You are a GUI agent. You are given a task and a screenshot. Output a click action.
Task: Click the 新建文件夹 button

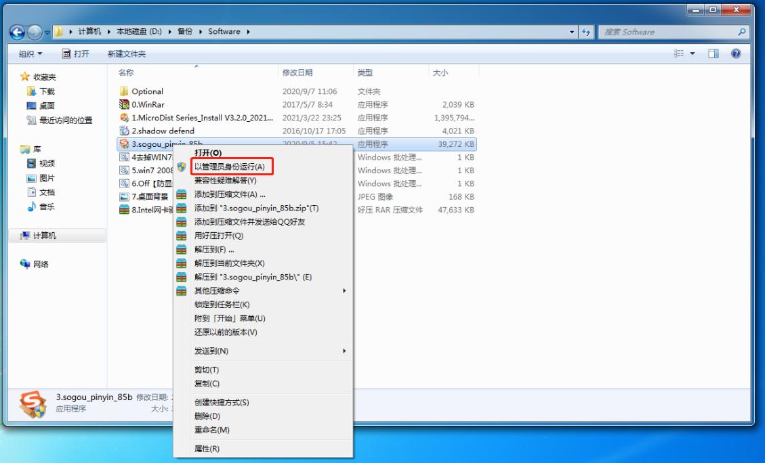coord(127,53)
